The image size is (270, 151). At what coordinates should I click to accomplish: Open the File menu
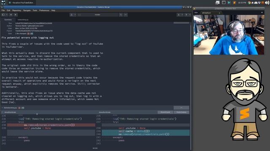(3, 10)
